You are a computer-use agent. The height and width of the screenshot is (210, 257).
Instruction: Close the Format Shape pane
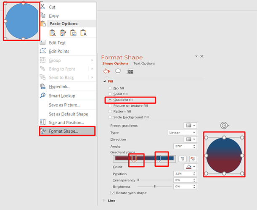[x=202, y=56]
